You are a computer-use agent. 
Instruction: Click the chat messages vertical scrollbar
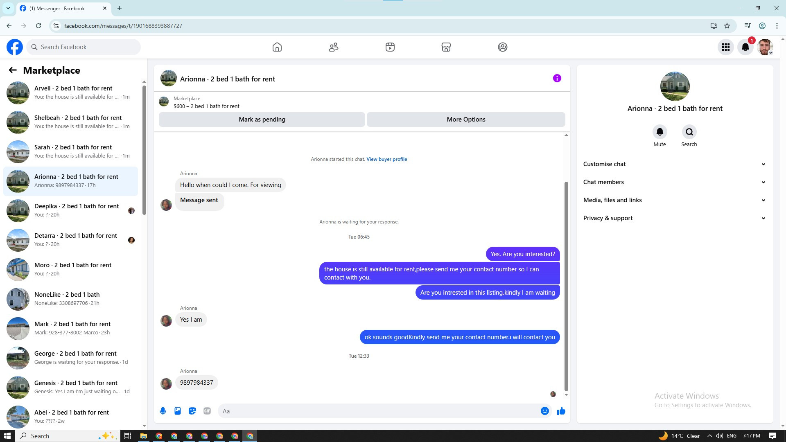[566, 286]
